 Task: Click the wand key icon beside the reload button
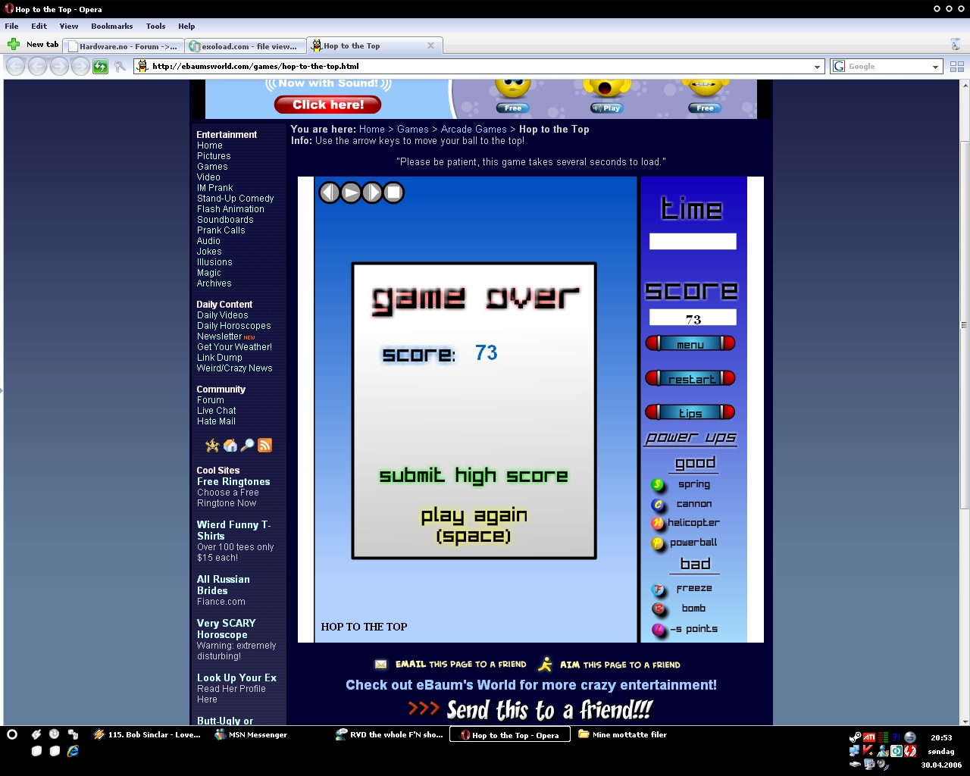(x=120, y=67)
